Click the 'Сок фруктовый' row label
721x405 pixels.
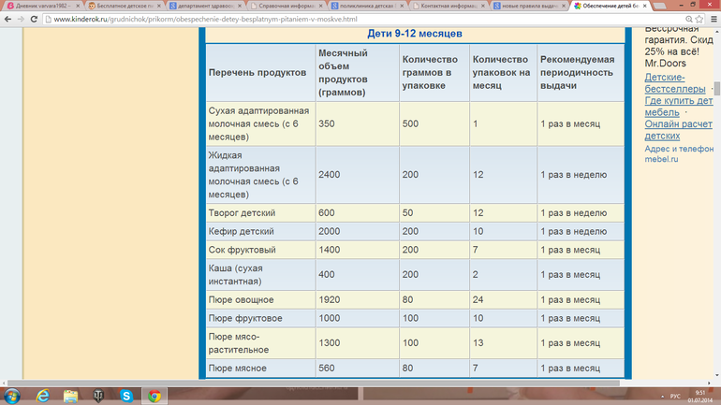click(x=242, y=250)
